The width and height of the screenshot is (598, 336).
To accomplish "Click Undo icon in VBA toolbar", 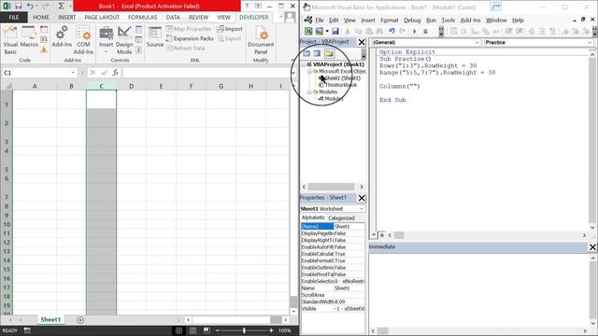I will click(x=392, y=31).
